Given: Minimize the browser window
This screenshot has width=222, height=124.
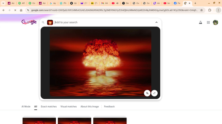Looking at the screenshot, I should pos(209,3).
